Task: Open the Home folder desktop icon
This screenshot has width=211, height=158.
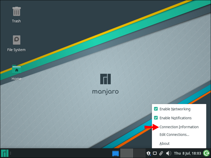Action: [17, 69]
